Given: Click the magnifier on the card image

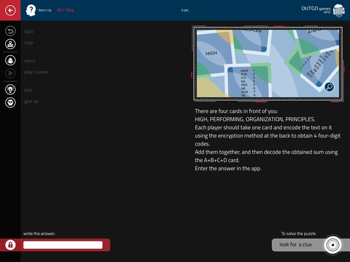Looking at the screenshot, I should [x=329, y=87].
